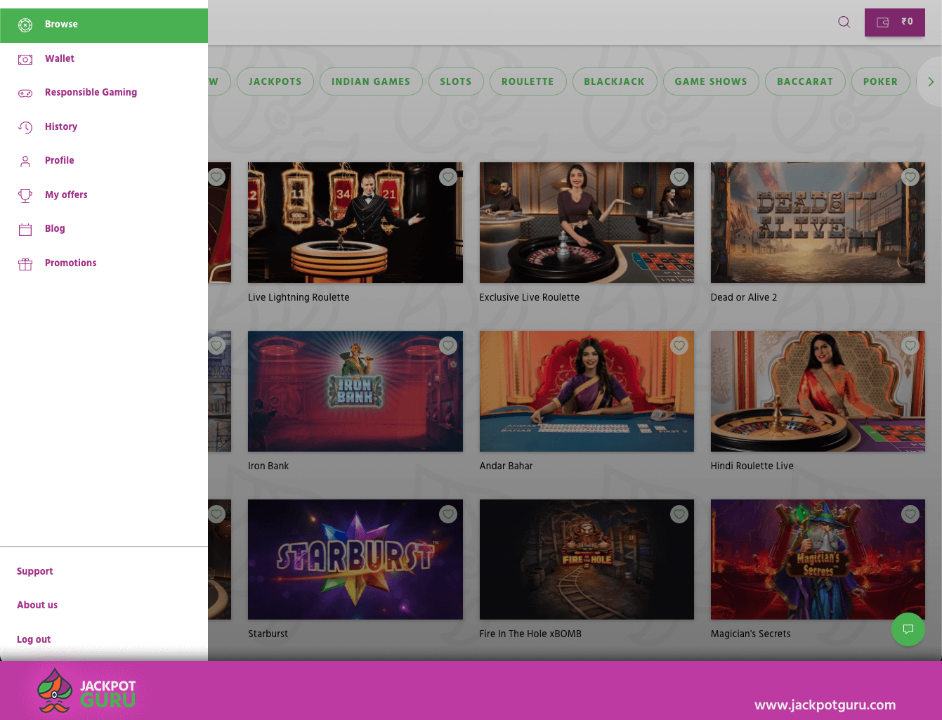Click the 'Andar Bahar' title text
The width and height of the screenshot is (942, 720).
[506, 466]
